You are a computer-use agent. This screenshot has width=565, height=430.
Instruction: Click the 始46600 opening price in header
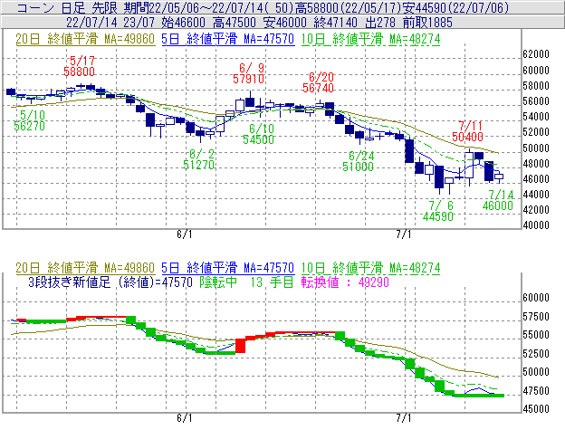pos(184,23)
